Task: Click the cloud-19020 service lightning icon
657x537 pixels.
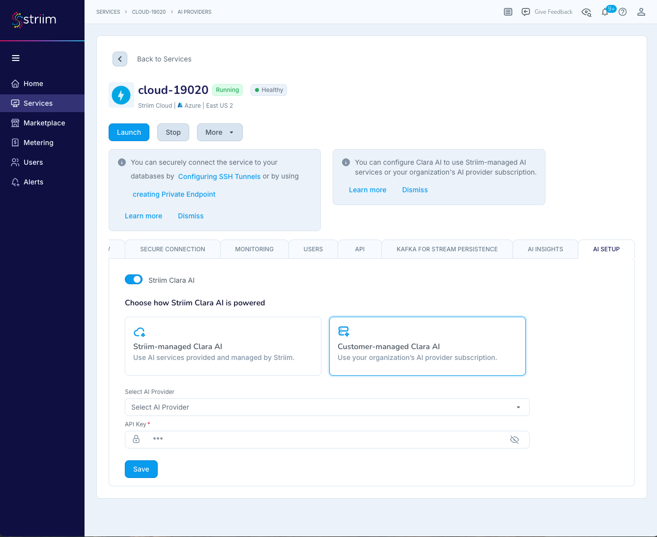Action: click(121, 95)
